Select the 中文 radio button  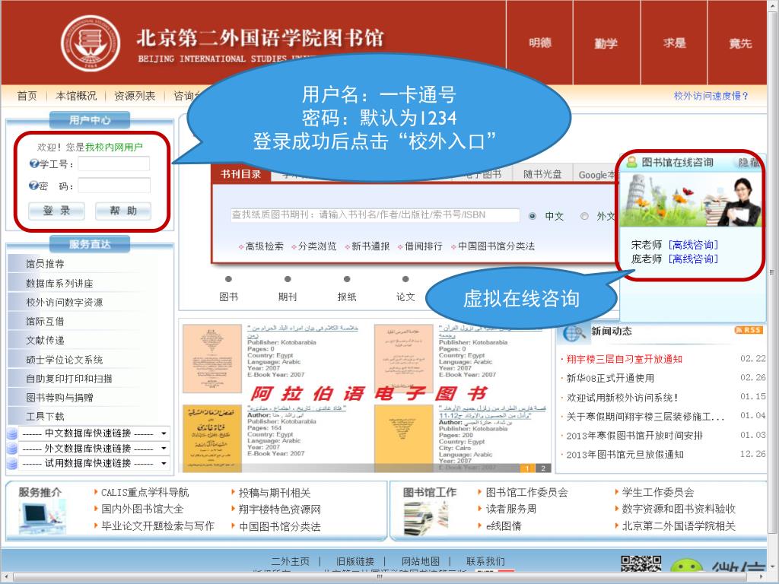(x=532, y=216)
